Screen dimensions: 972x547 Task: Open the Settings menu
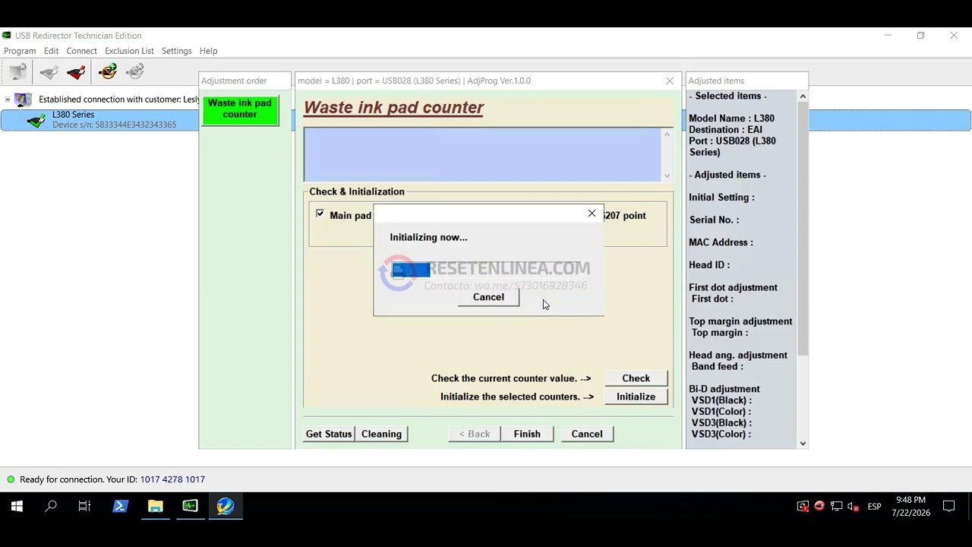click(x=176, y=51)
